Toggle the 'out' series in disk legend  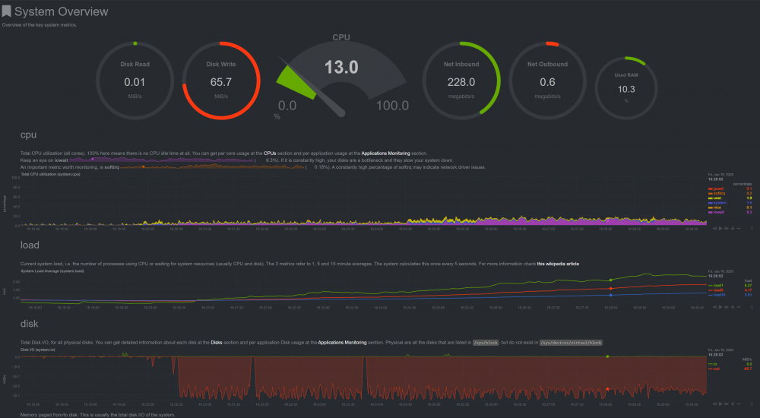(714, 369)
